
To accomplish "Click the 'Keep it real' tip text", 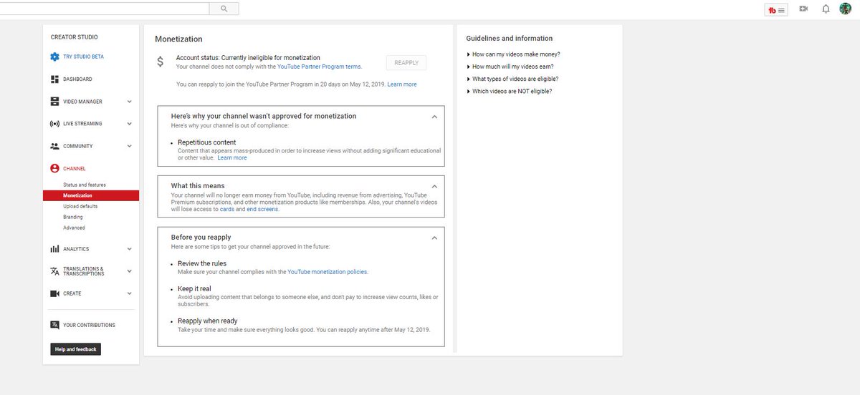I will coord(194,289).
